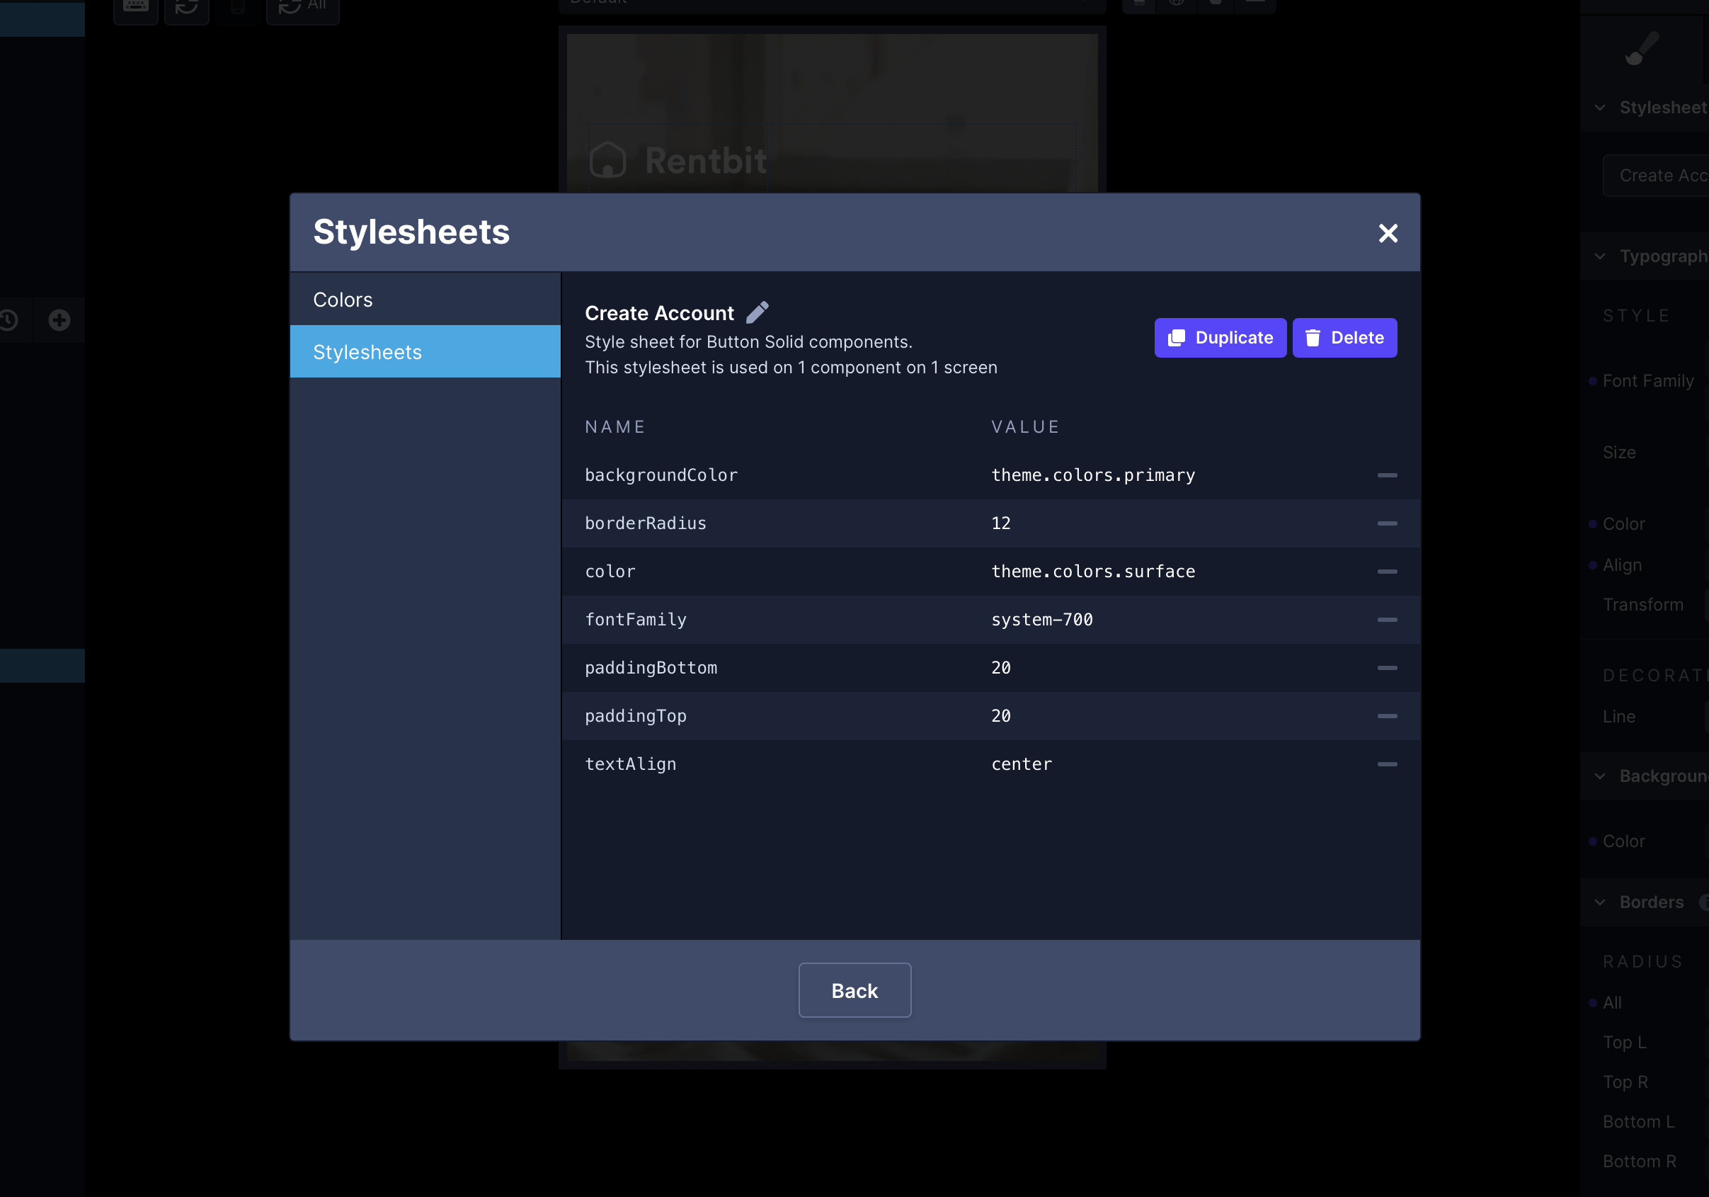Click the borderRadius value 12

coord(1000,523)
